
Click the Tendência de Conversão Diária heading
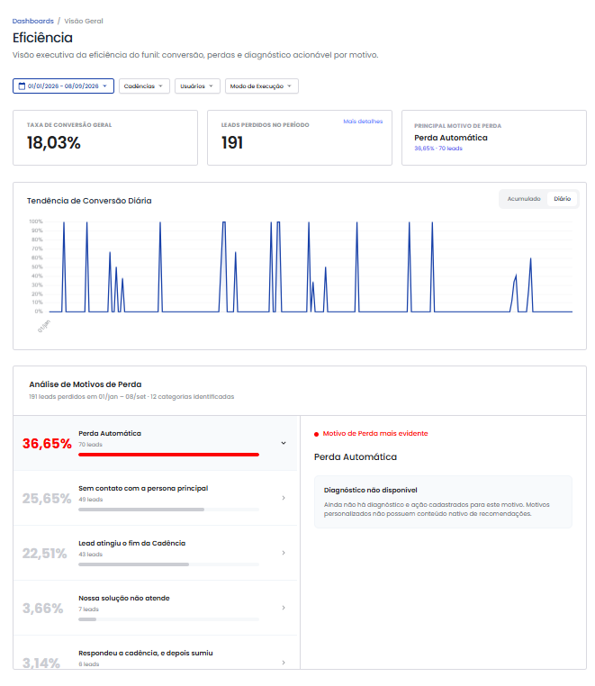pyautogui.click(x=89, y=201)
